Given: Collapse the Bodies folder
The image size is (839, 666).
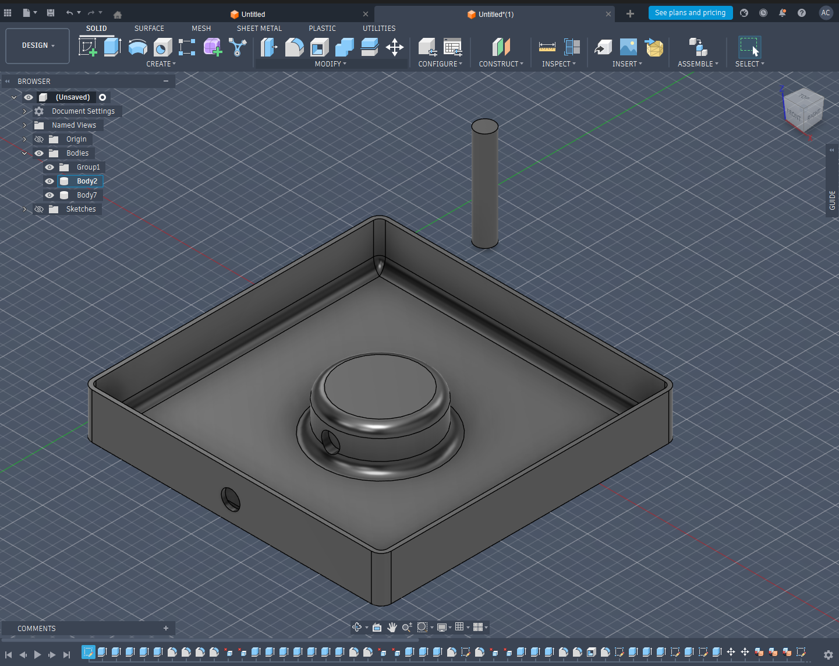Looking at the screenshot, I should click(x=24, y=153).
